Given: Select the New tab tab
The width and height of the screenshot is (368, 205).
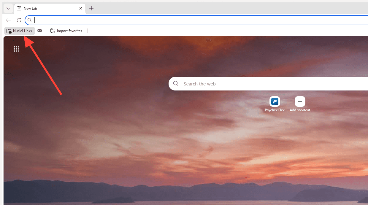Looking at the screenshot, I should coord(50,9).
